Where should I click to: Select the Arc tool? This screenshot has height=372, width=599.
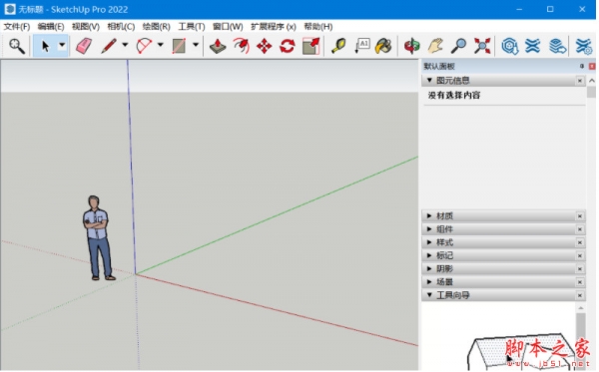[x=144, y=46]
